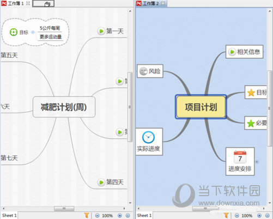Image resolution: width=273 pixels, height=219 pixels.
Task: Zoom out with minus button in 工作簿 2
Action: [x=237, y=216]
